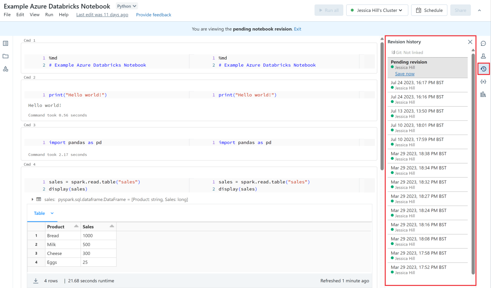Screen dimensions: 491x288
Task: Select revision Mar 29 2023, 18:38 PM BST
Action: click(x=428, y=156)
